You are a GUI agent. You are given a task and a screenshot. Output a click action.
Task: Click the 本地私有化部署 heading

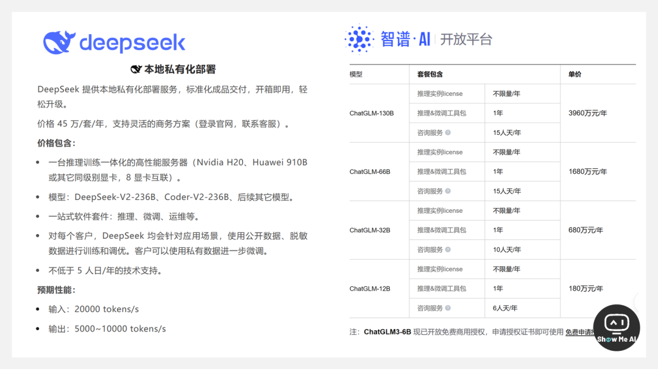coord(180,69)
